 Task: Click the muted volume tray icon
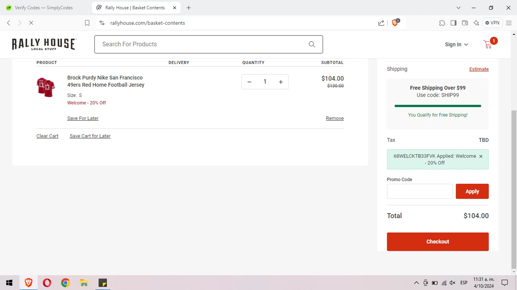[x=453, y=283]
